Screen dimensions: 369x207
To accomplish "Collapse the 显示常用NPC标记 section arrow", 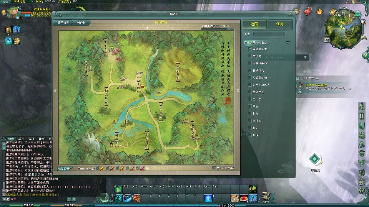I will coord(288,43).
